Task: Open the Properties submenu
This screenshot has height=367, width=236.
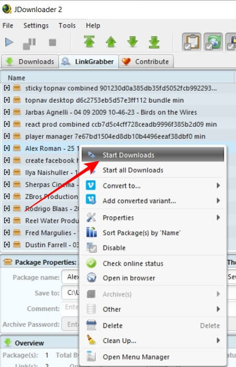Action: click(x=153, y=218)
